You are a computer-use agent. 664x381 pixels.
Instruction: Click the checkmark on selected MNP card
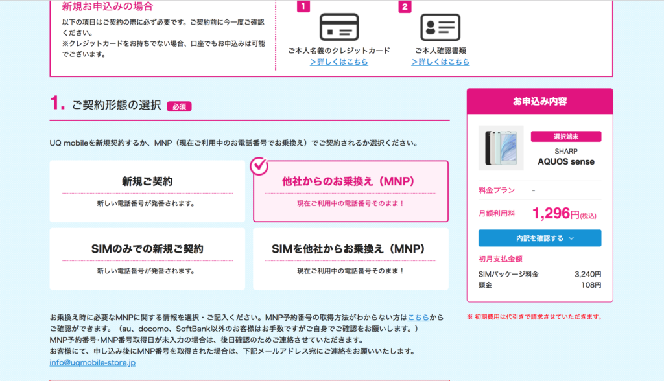[259, 165]
